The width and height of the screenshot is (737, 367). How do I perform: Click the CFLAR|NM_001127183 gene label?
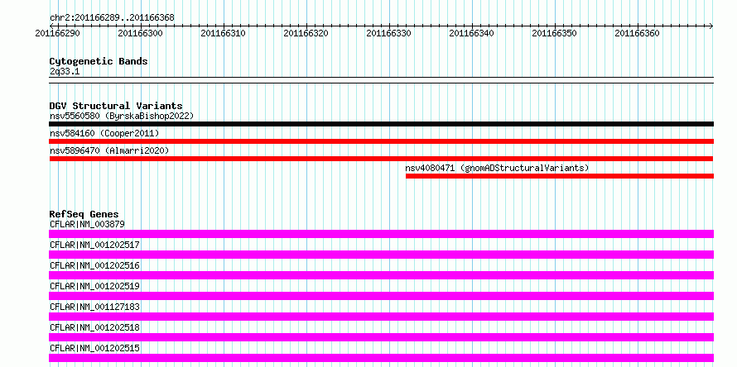tap(94, 307)
